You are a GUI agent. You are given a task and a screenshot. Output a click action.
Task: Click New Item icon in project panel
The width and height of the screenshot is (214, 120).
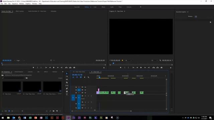click(57, 111)
